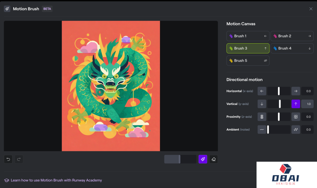Select the eraser tool

point(213,159)
